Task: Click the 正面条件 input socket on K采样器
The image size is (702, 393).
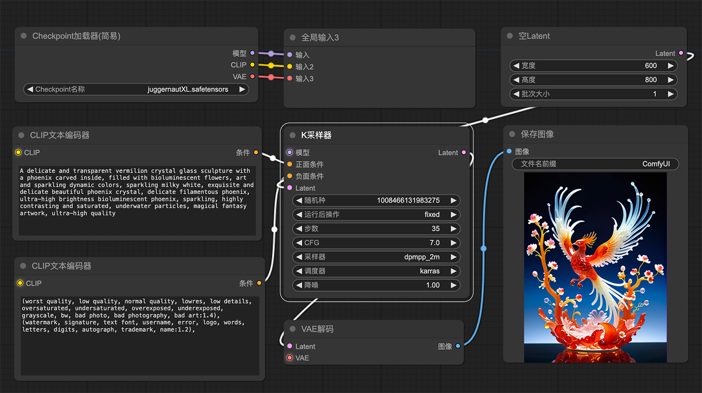Action: coord(290,164)
